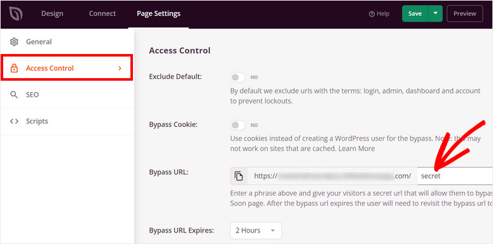Switch to the Design tab

click(52, 13)
